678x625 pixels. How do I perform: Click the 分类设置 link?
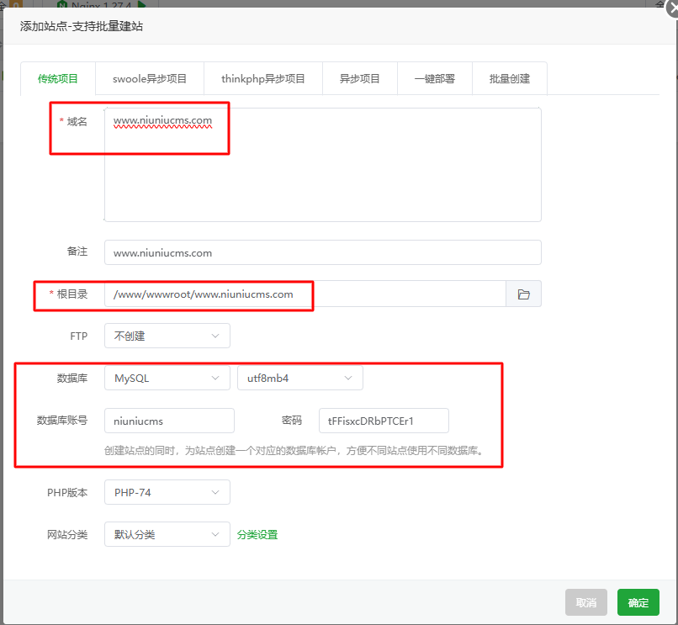pos(257,535)
